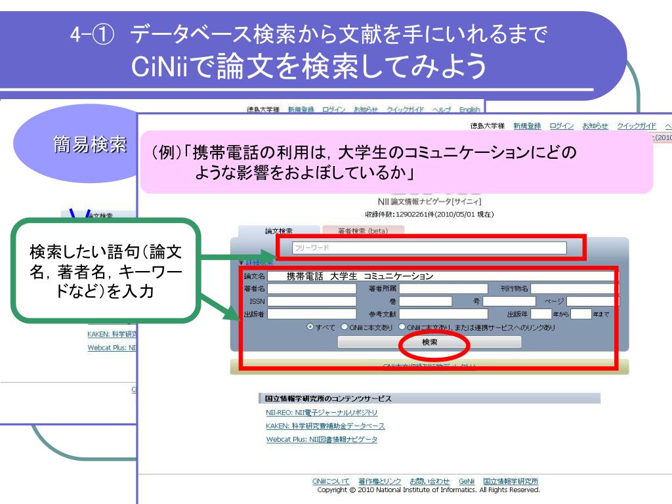Viewport: 672px width, 504px height.
Task: Click the 参考文献 input field
Action: click(x=444, y=314)
